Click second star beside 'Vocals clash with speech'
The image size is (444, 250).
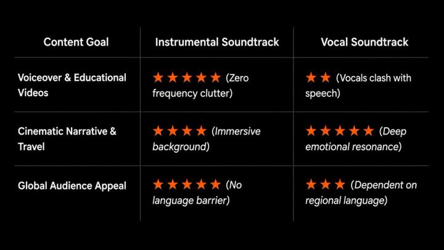pyautogui.click(x=326, y=77)
